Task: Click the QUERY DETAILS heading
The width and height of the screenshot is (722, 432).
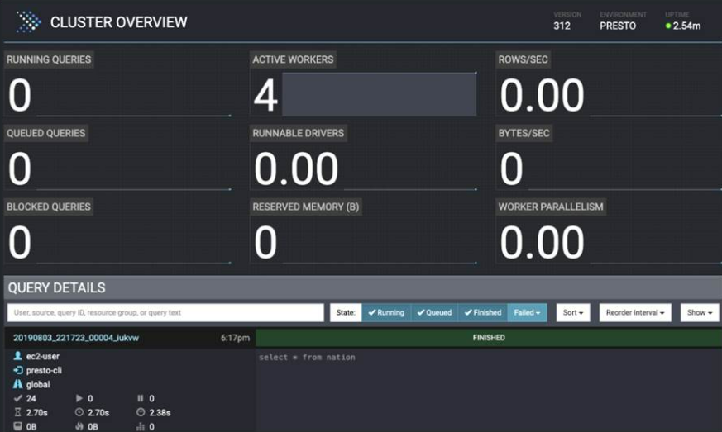Action: point(56,287)
